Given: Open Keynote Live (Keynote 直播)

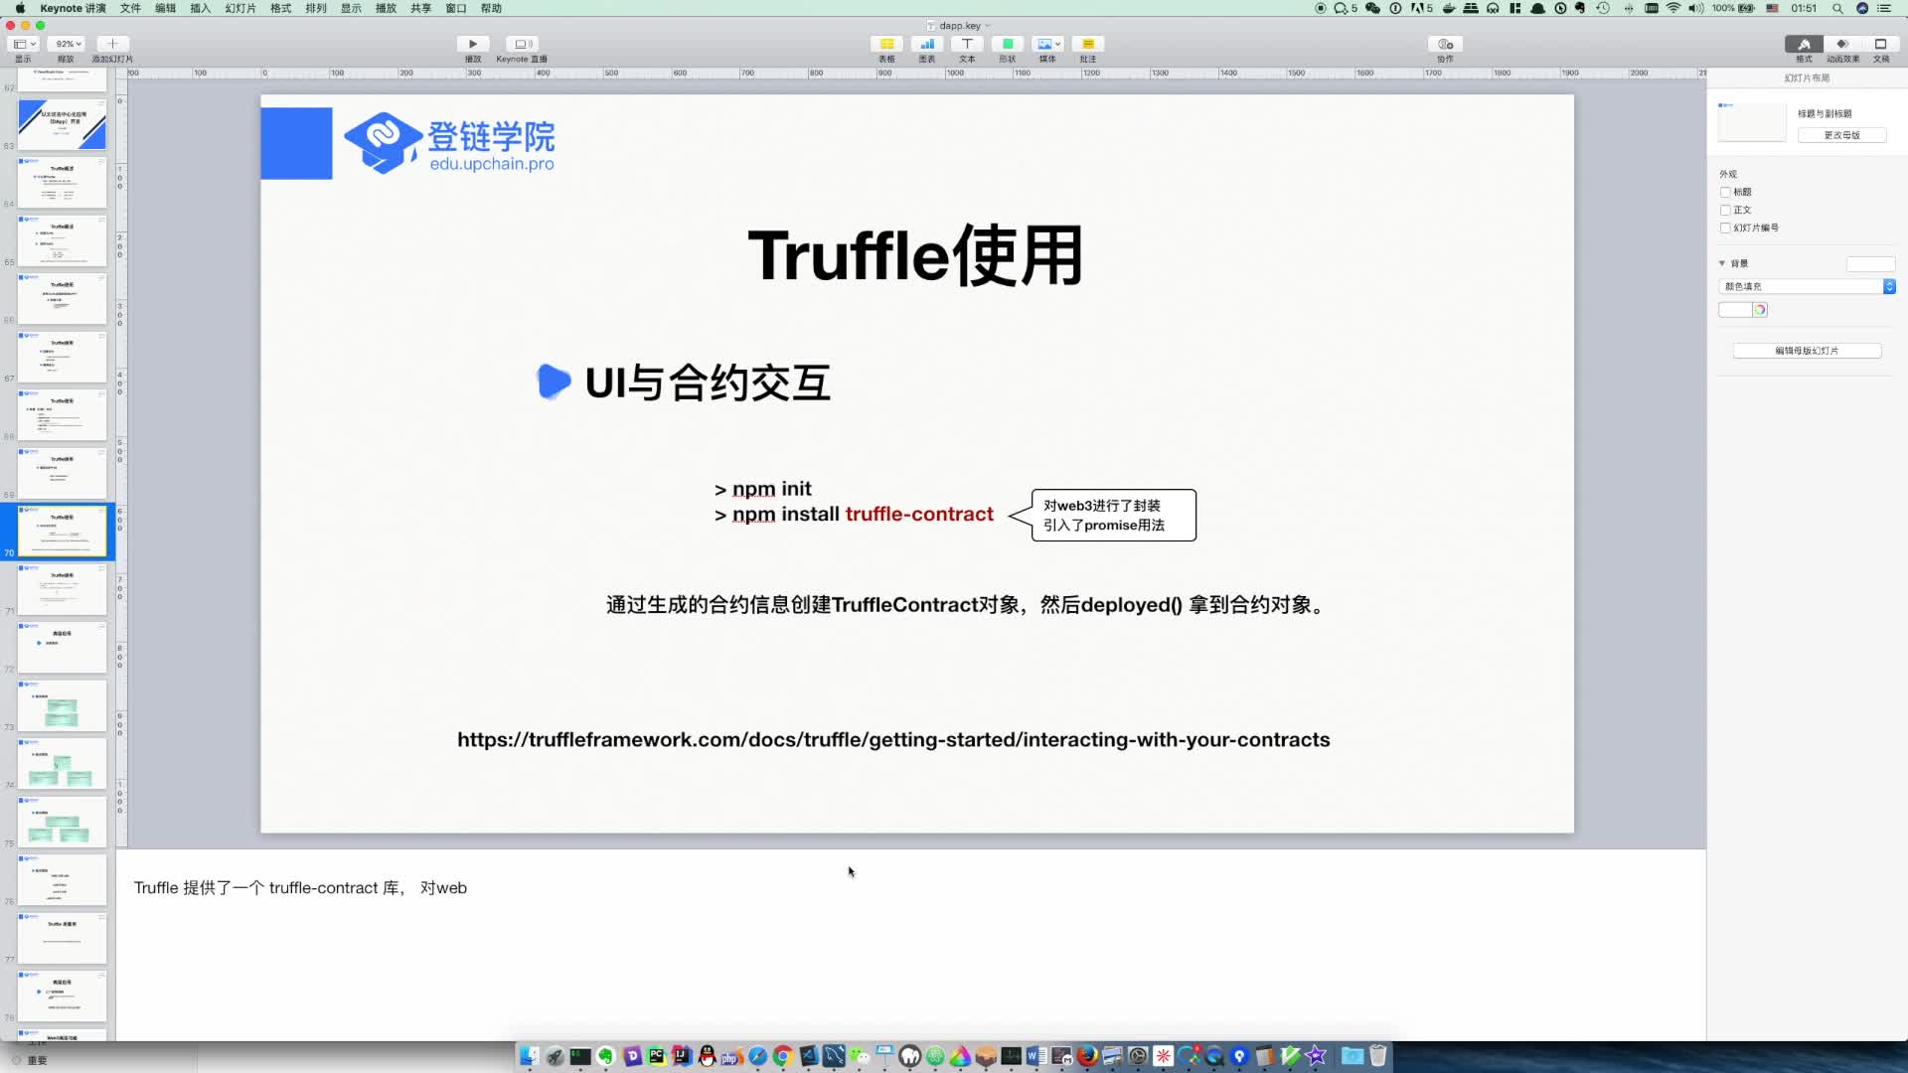Looking at the screenshot, I should [x=522, y=44].
